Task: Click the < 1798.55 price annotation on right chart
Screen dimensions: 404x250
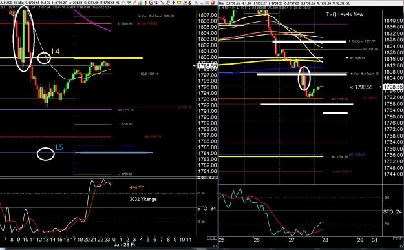Action: pyautogui.click(x=361, y=87)
